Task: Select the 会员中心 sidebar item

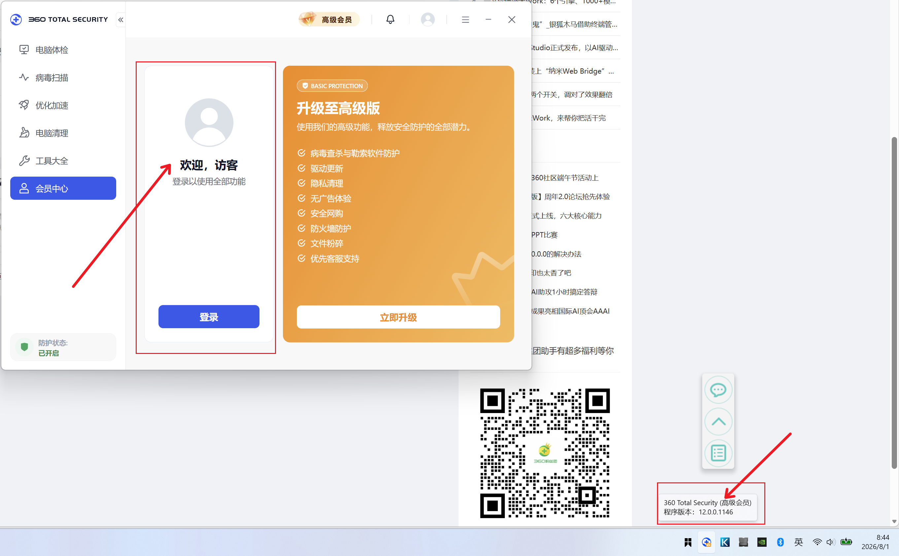Action: pos(63,188)
